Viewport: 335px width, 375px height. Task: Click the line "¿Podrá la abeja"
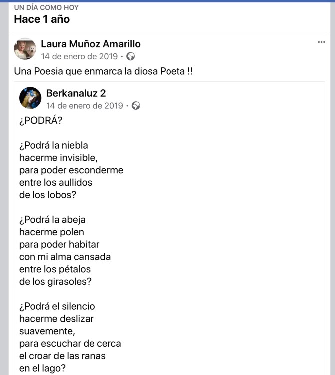(x=52, y=220)
